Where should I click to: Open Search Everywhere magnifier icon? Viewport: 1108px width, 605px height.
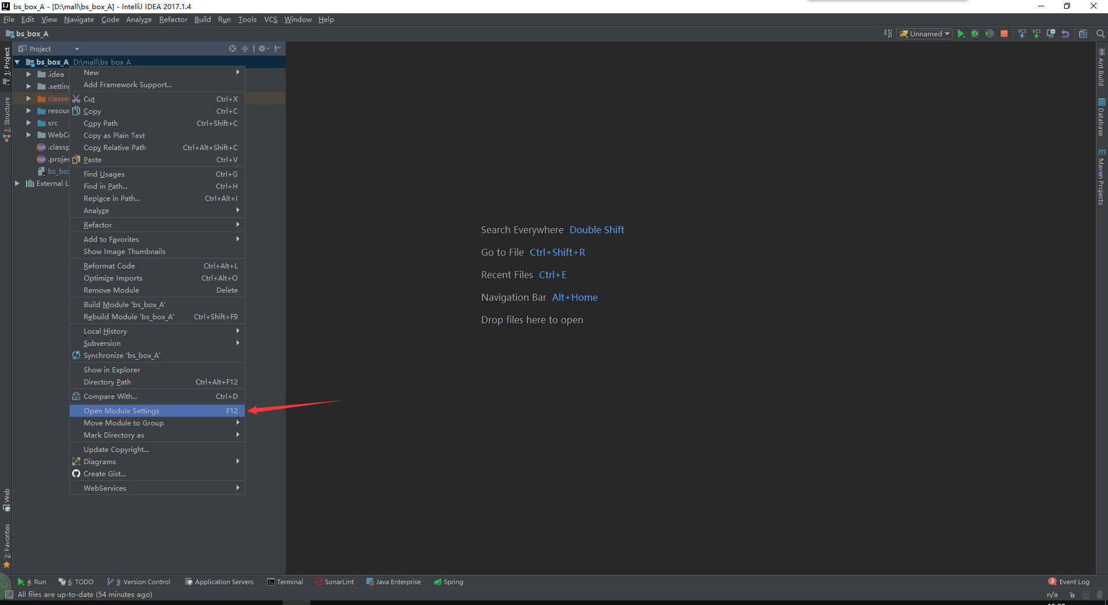1100,33
